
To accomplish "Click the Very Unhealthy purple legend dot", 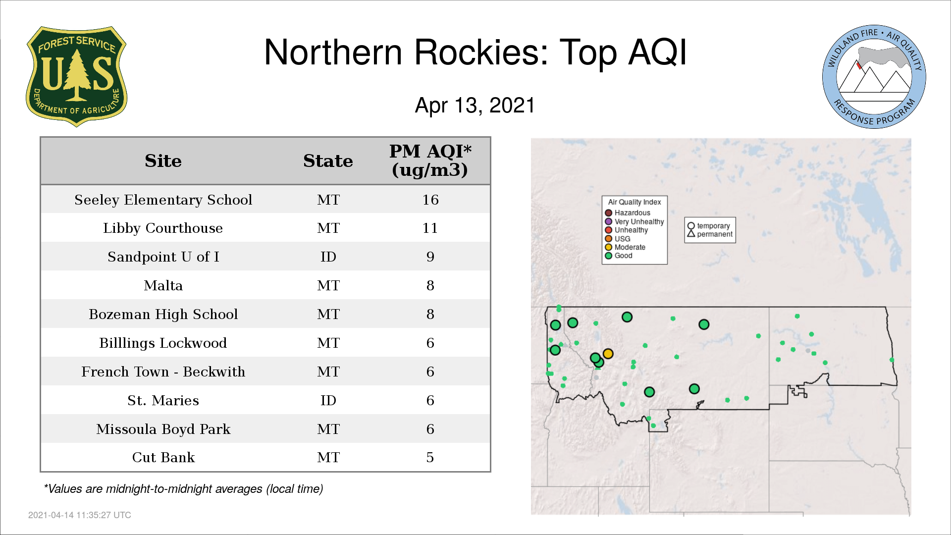I will 609,221.
